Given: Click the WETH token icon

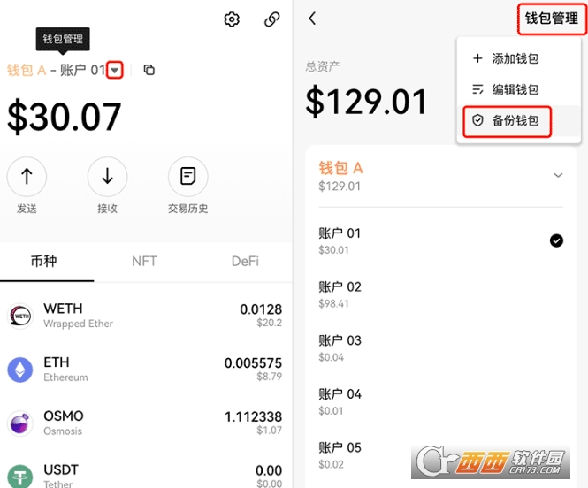Looking at the screenshot, I should (20, 316).
